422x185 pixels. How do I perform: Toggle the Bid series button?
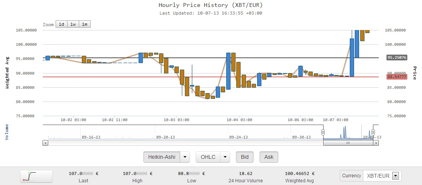tap(245, 157)
